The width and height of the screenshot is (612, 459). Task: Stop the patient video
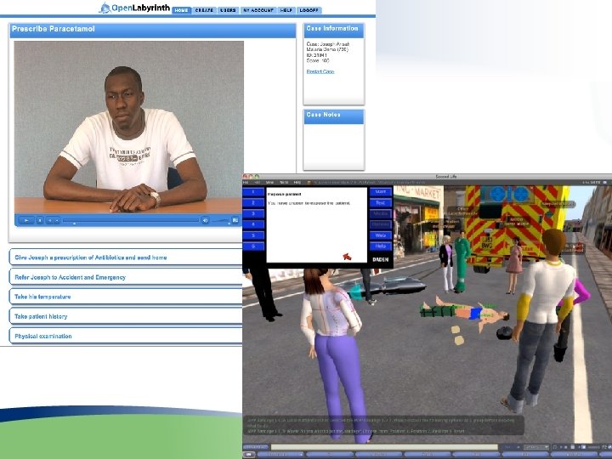coord(40,220)
